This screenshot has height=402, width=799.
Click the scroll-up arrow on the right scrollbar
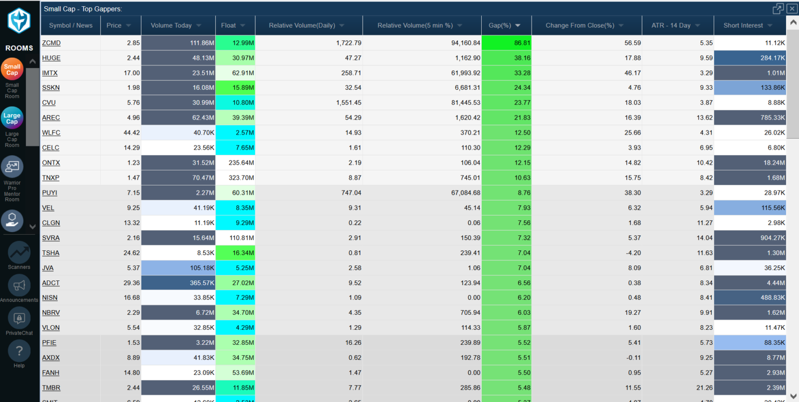tap(793, 22)
